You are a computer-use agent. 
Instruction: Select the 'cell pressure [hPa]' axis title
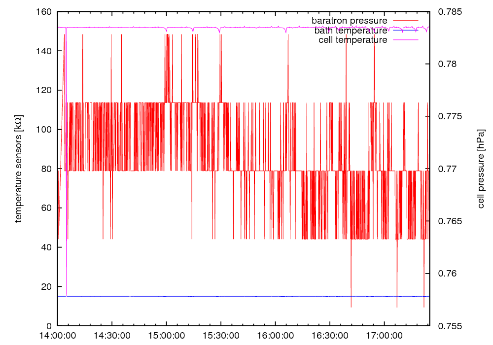pyautogui.click(x=481, y=169)
